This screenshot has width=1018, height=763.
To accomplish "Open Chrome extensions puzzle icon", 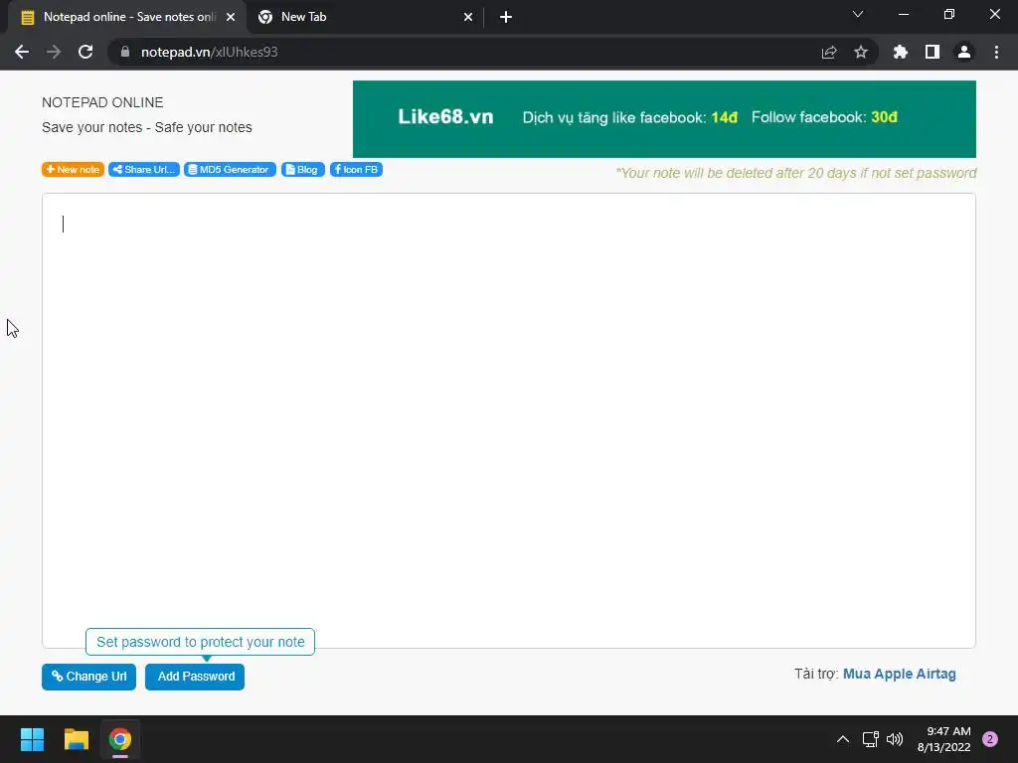I will tap(900, 52).
